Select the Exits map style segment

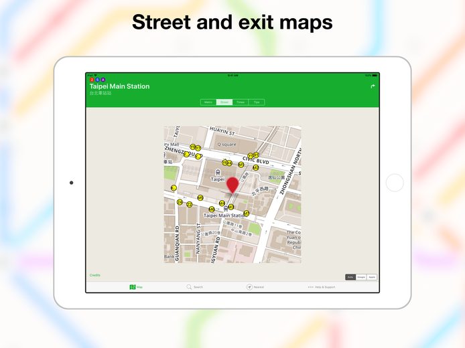click(350, 277)
